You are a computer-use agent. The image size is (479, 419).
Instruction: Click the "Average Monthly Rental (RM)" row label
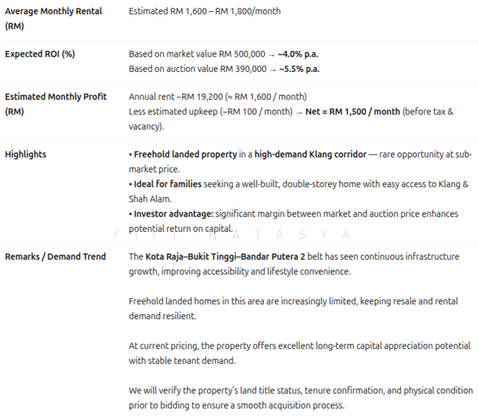(53, 18)
